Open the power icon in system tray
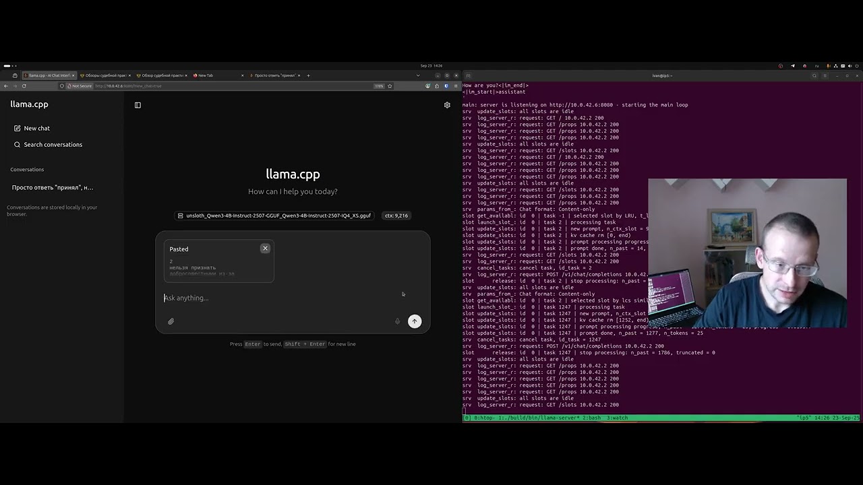 (x=857, y=66)
